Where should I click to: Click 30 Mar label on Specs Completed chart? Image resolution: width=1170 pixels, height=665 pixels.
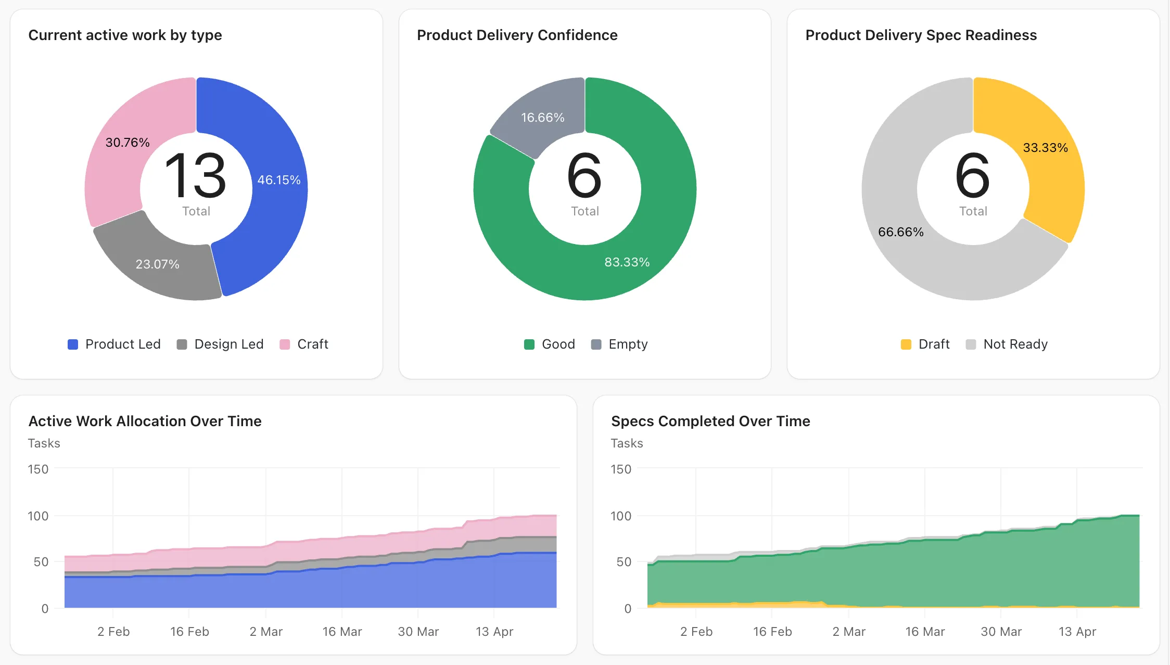click(x=1001, y=632)
